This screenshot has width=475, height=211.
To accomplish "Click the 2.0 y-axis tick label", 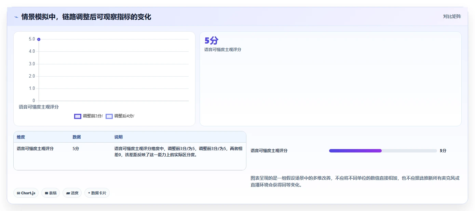I will point(32,76).
